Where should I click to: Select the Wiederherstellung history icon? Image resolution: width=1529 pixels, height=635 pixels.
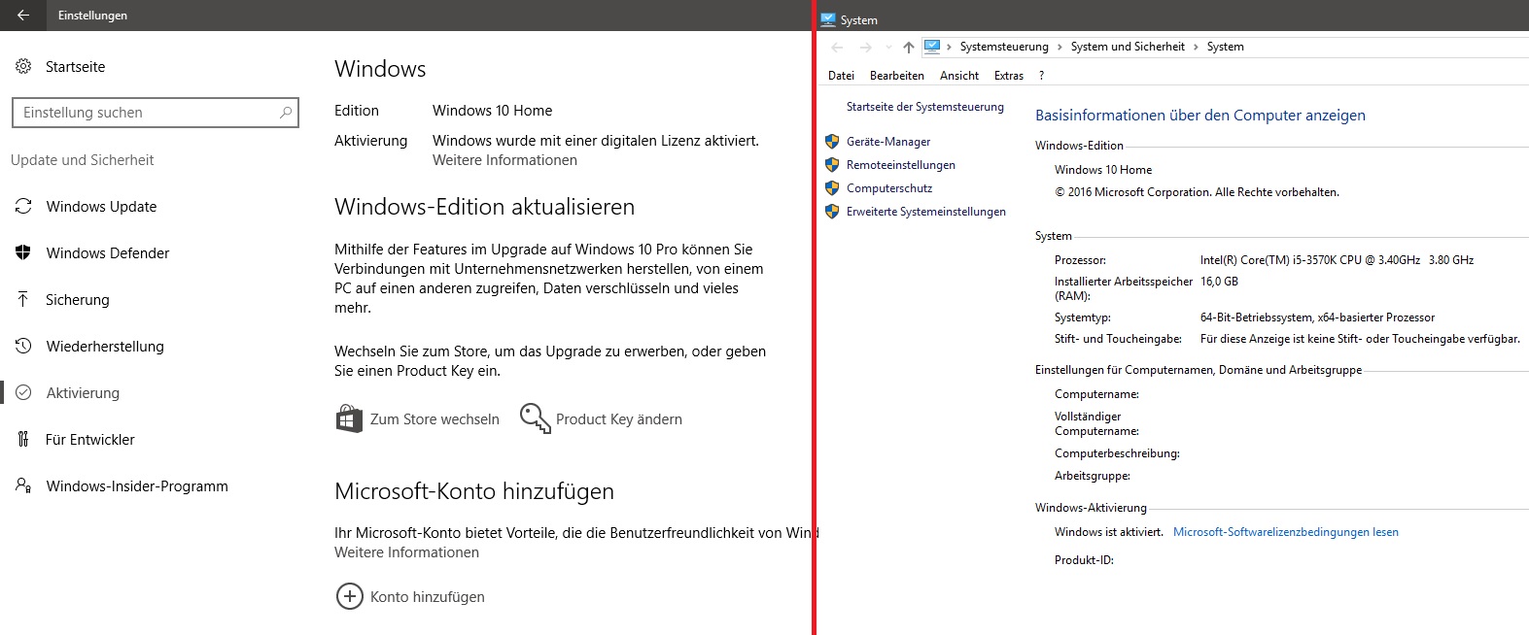(23, 346)
